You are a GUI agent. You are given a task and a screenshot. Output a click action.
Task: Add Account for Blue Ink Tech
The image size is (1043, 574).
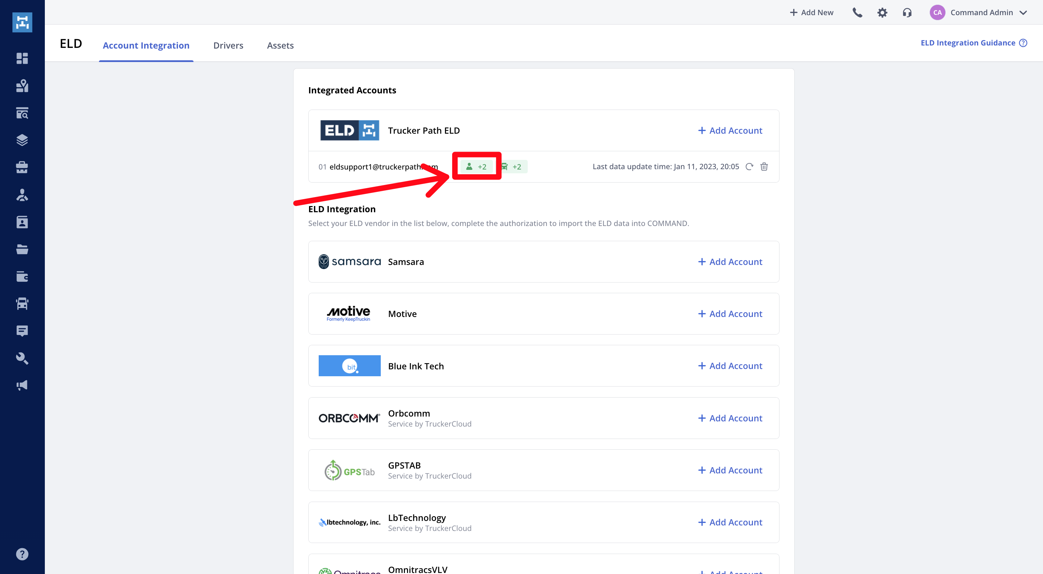point(730,366)
